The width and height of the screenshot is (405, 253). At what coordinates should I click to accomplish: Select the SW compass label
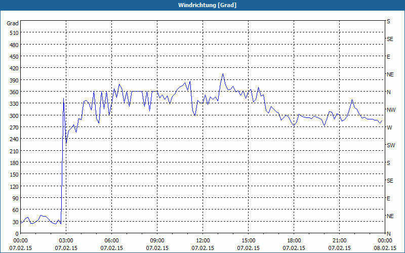391,145
